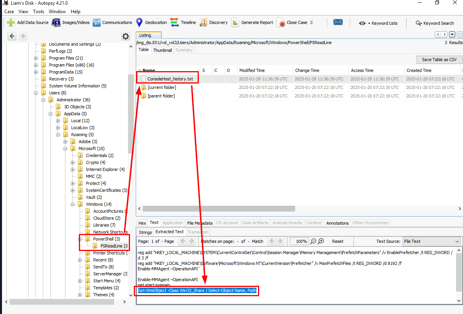The height and width of the screenshot is (314, 463).
Task: Open the Timeline analysis tool
Action: point(174,22)
